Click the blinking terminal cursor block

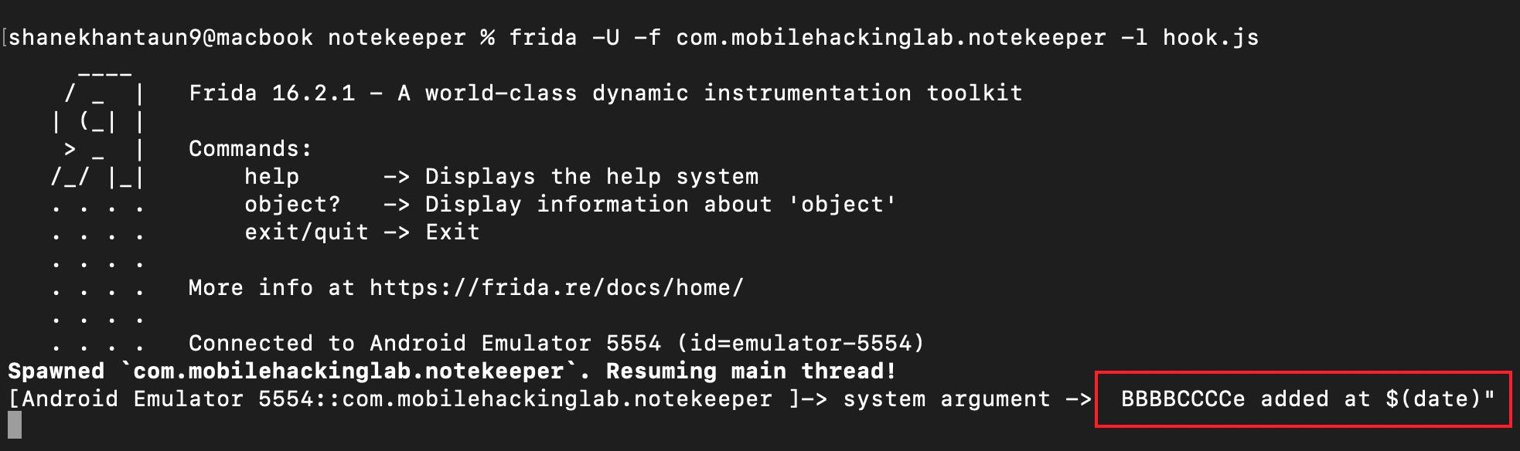15,426
